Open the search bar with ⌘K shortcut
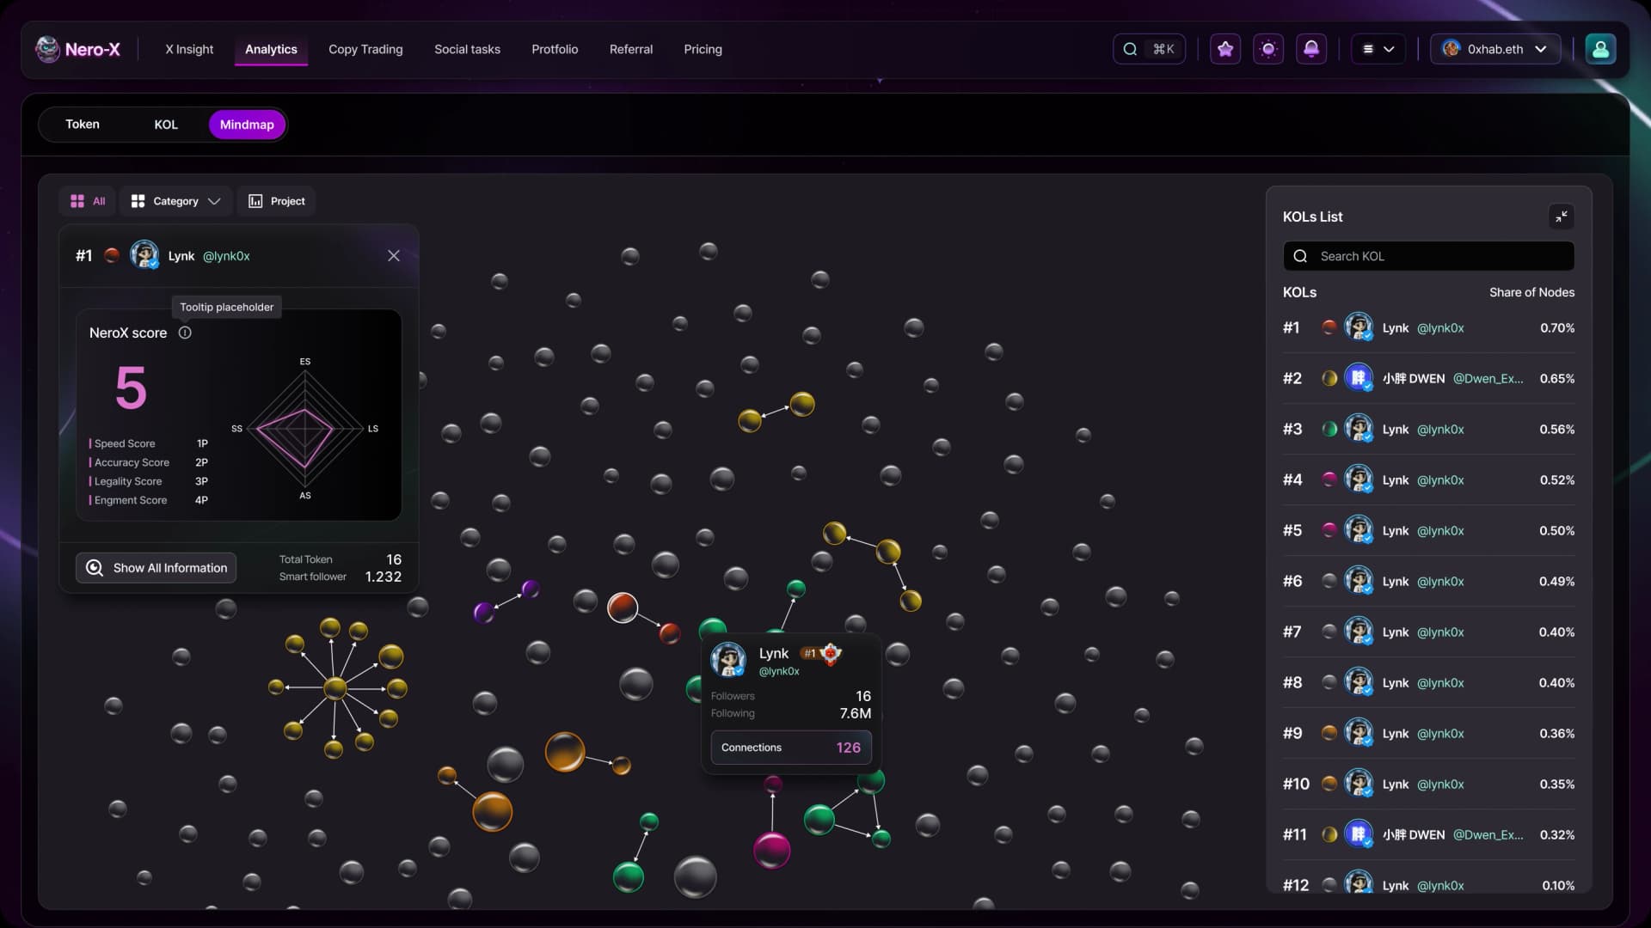 click(1149, 49)
